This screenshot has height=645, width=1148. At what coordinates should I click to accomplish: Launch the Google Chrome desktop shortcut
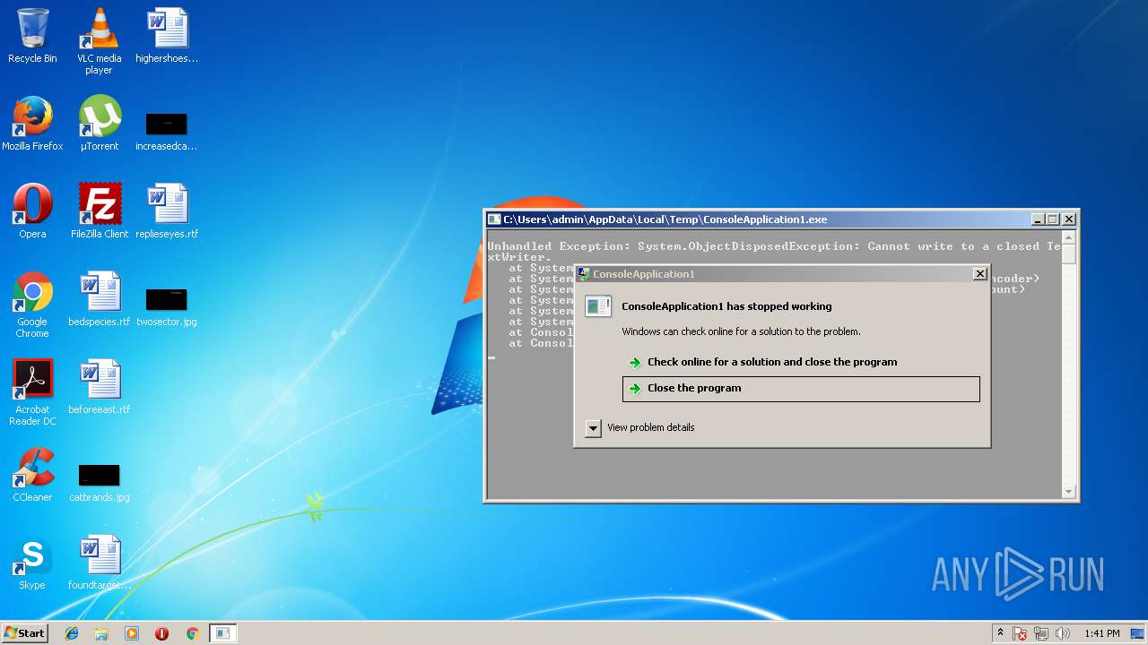pos(32,305)
